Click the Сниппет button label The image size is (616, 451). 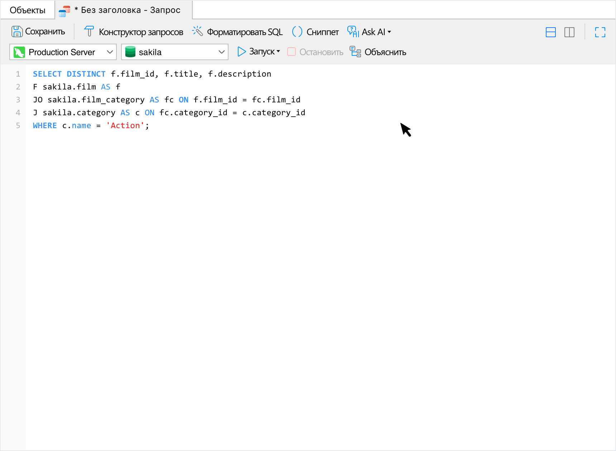(x=323, y=32)
